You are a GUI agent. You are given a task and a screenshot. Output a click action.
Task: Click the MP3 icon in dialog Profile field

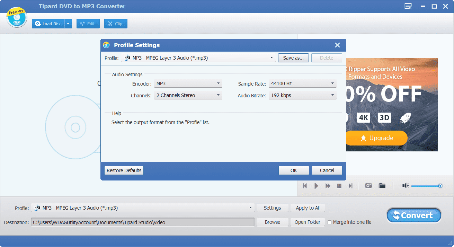127,58
